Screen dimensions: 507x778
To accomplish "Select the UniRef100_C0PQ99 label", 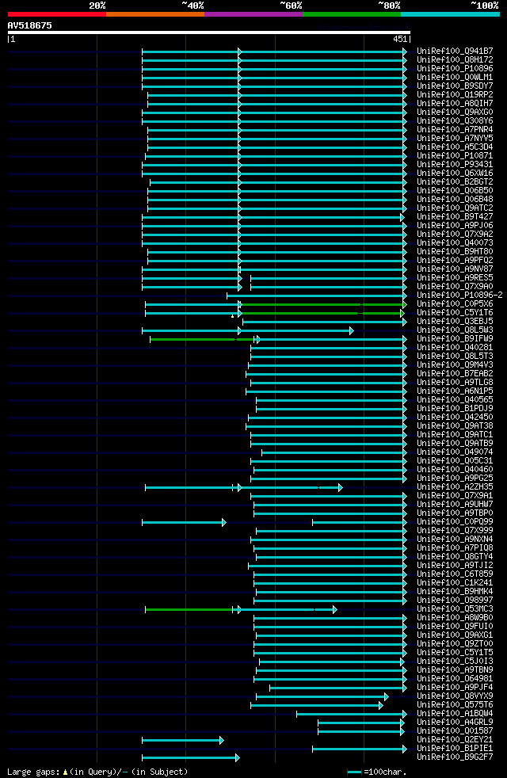I will click(455, 522).
